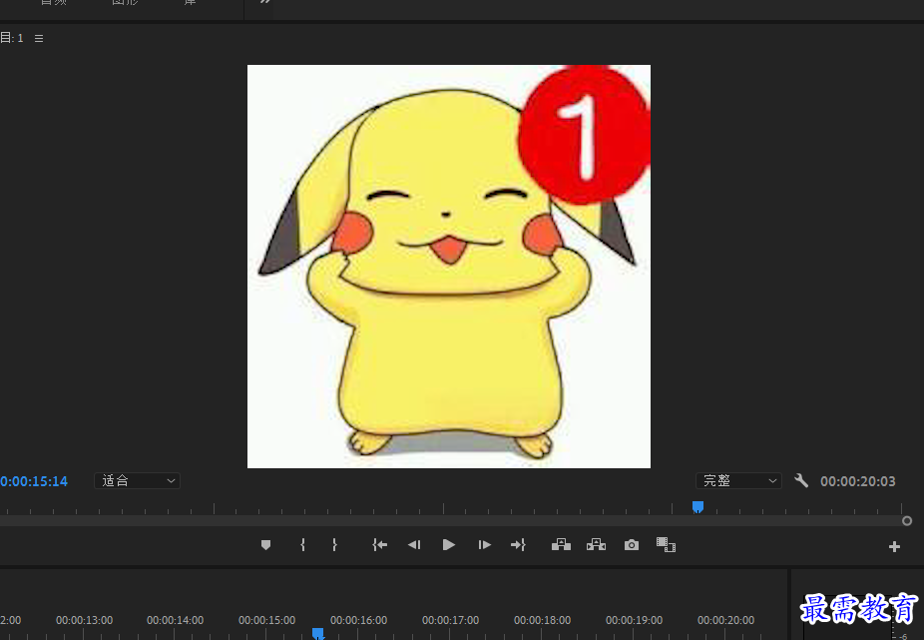
Task: Click 00:00:15:00 on the timeline ruler
Action: (267, 621)
